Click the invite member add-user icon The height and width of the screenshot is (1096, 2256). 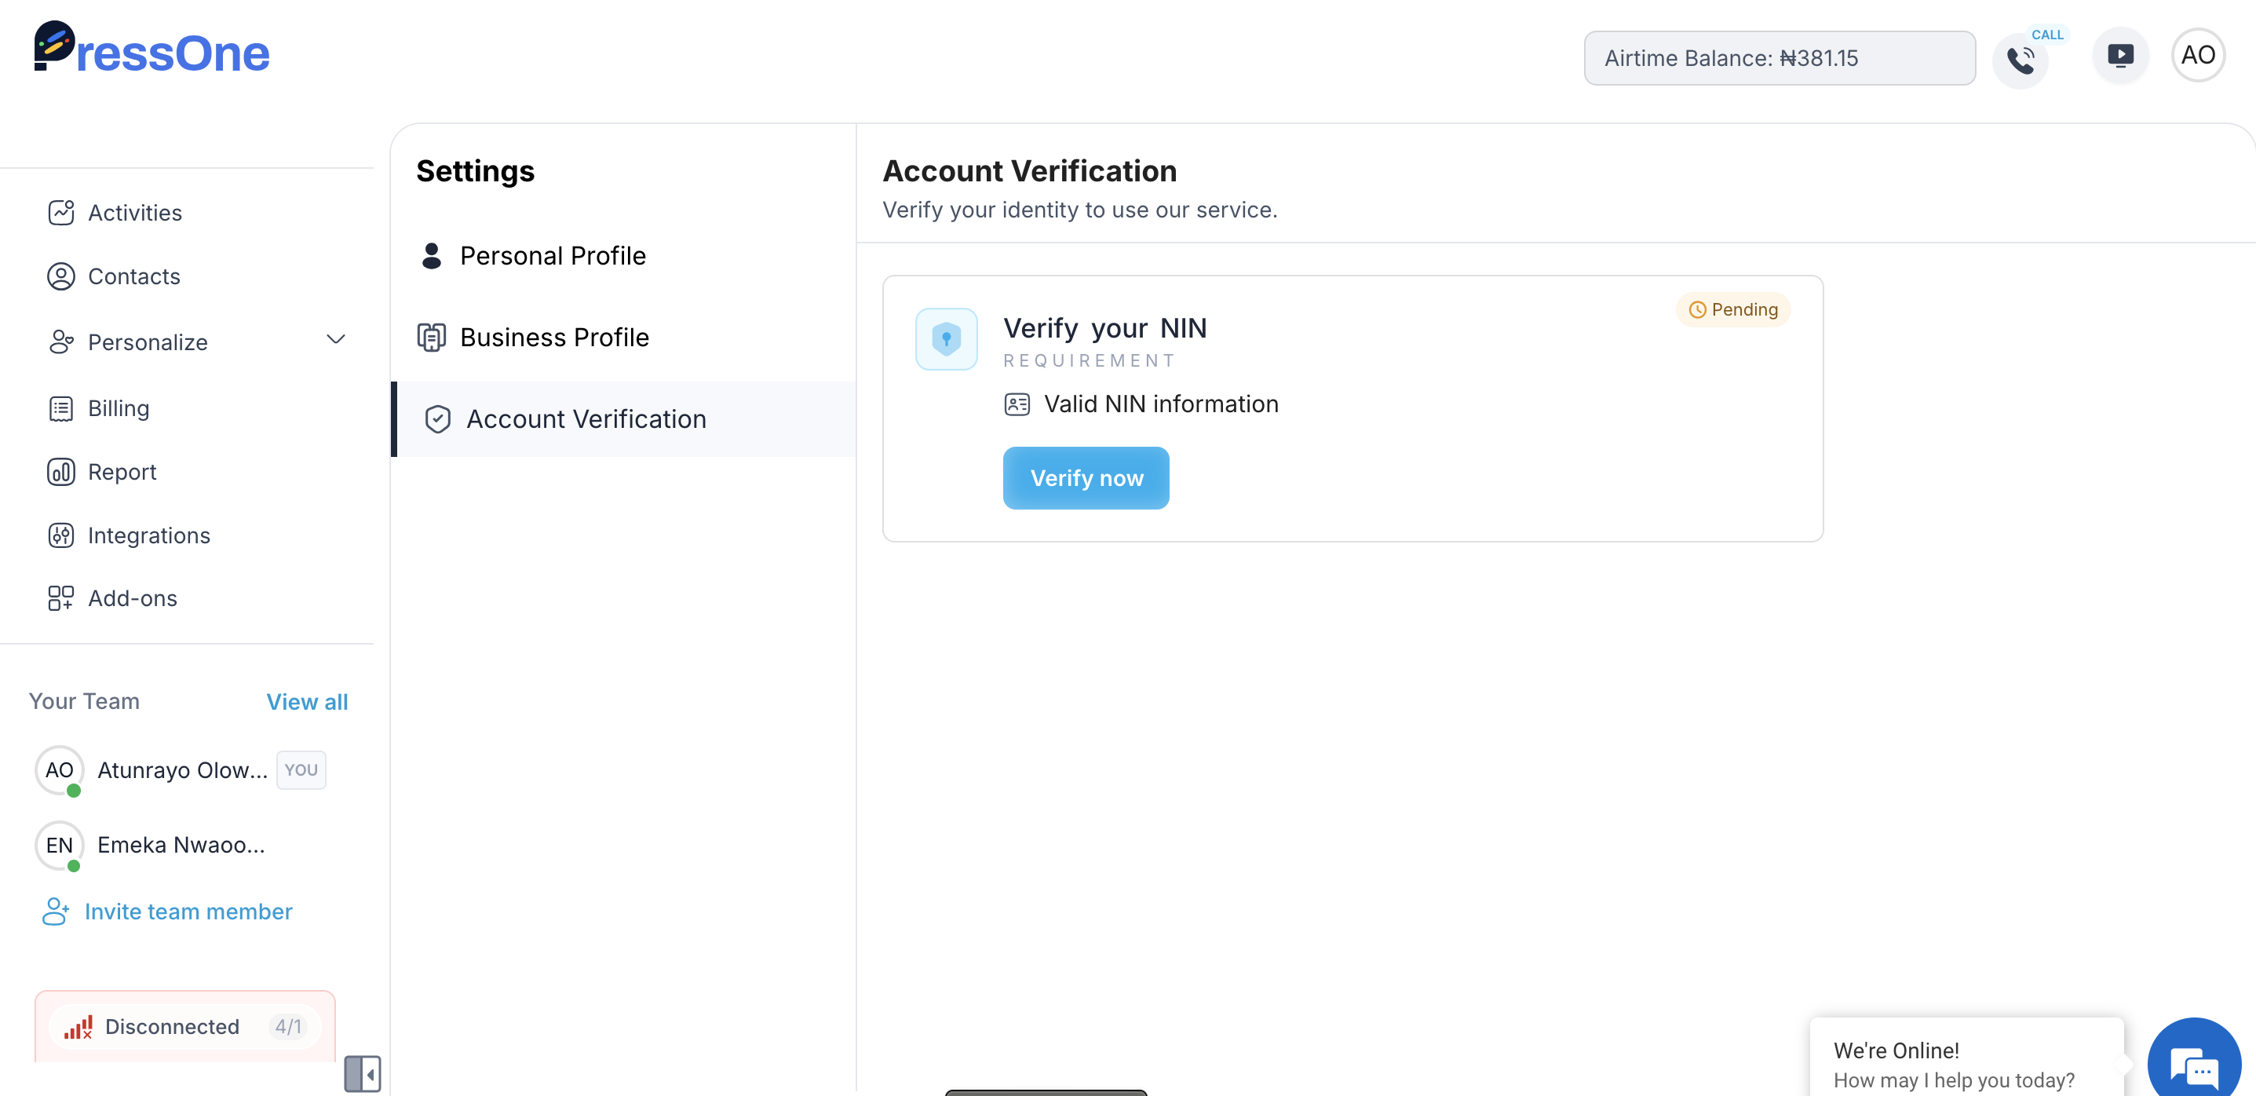(x=55, y=912)
